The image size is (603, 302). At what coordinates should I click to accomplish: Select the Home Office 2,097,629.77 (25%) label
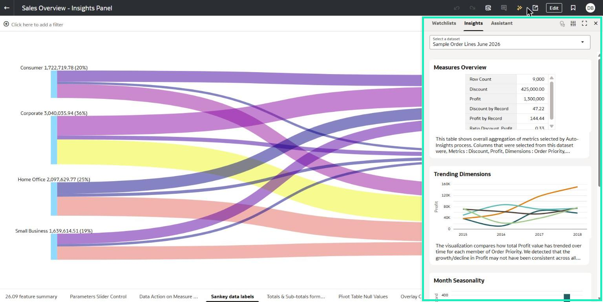[x=54, y=180]
